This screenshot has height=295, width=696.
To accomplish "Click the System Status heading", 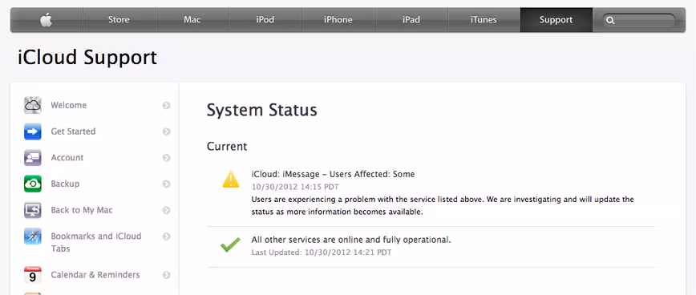I will [262, 110].
